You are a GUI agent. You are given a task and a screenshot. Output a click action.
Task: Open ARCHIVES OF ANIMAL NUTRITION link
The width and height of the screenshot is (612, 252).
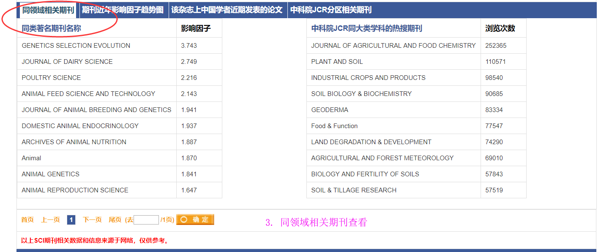point(74,142)
